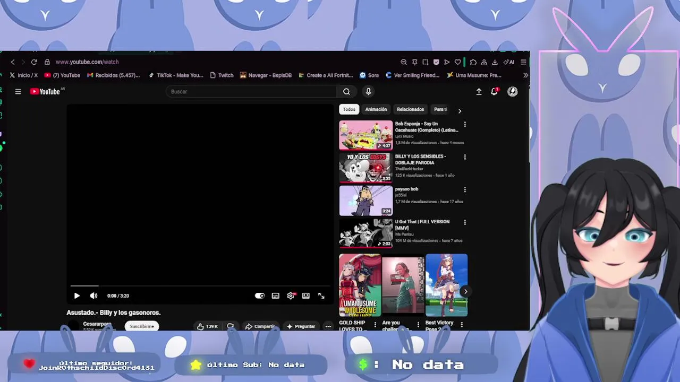Click the video progress bar
Image resolution: width=680 pixels, height=382 pixels.
tap(200, 286)
